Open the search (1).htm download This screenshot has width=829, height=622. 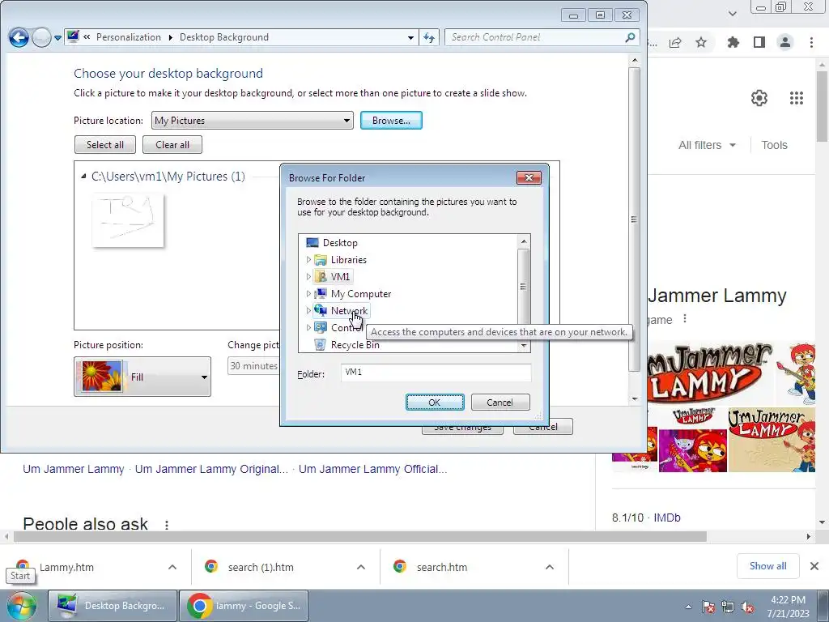coord(261,567)
